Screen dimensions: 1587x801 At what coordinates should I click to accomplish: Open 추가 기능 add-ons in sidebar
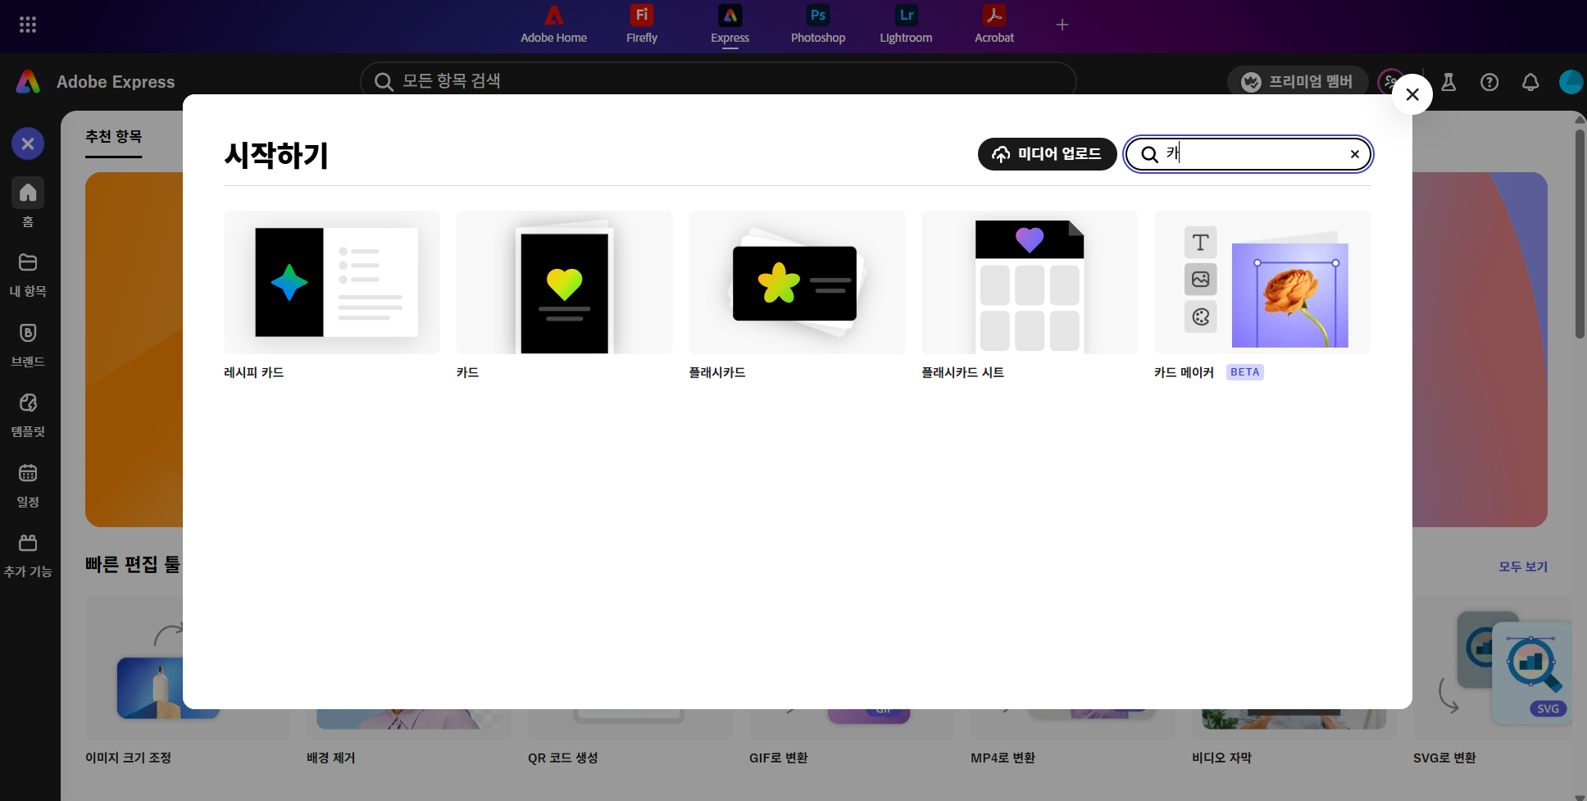28,555
